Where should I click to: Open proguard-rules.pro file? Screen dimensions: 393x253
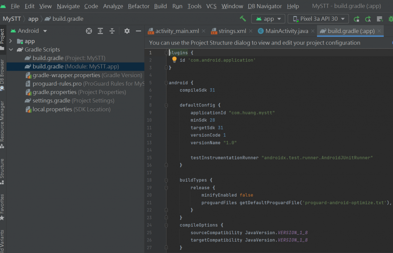tap(85, 83)
